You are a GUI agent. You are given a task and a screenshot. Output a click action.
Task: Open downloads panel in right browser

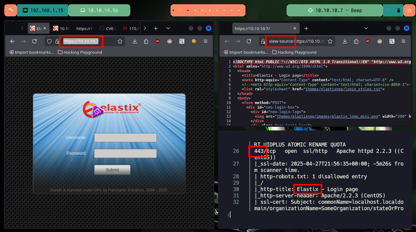345,41
